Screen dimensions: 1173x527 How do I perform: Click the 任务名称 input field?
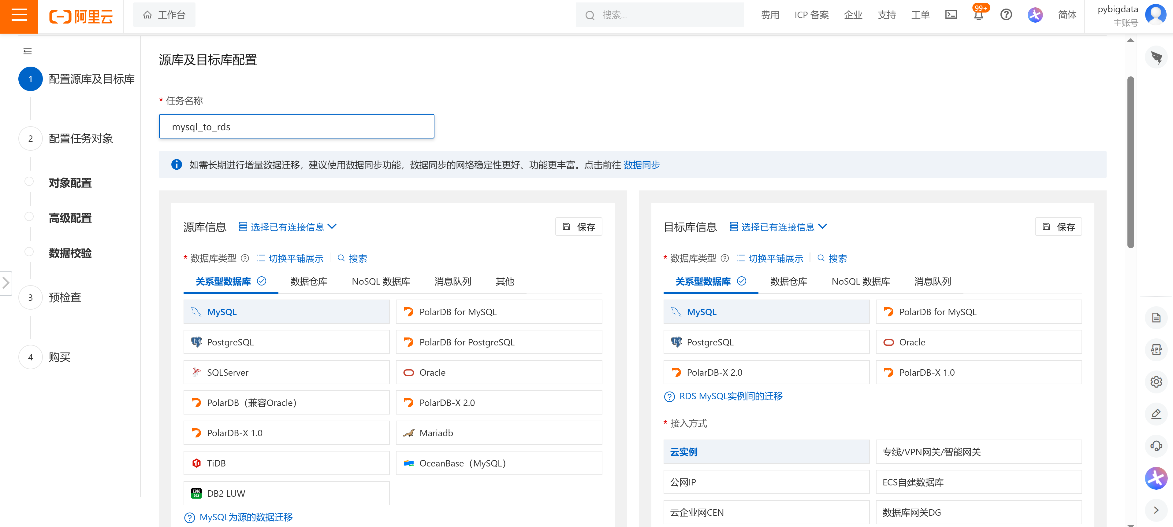296,127
